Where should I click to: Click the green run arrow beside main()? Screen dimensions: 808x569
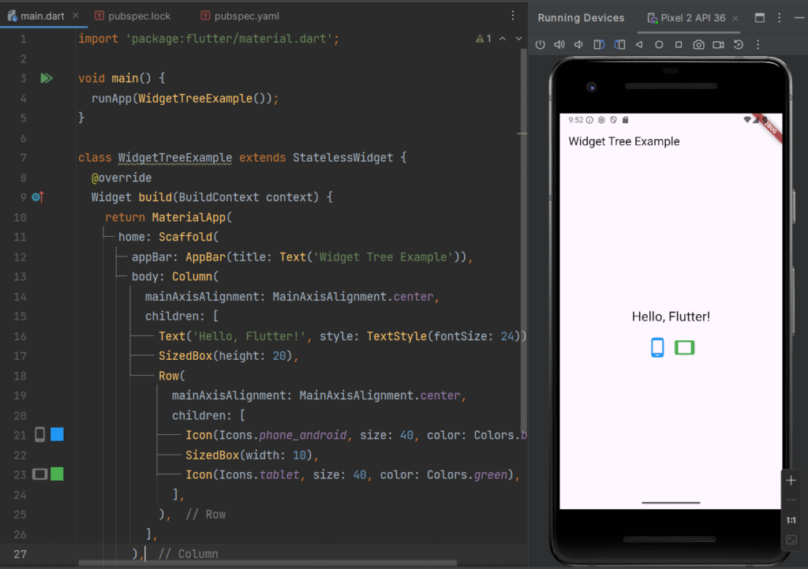pyautogui.click(x=47, y=78)
